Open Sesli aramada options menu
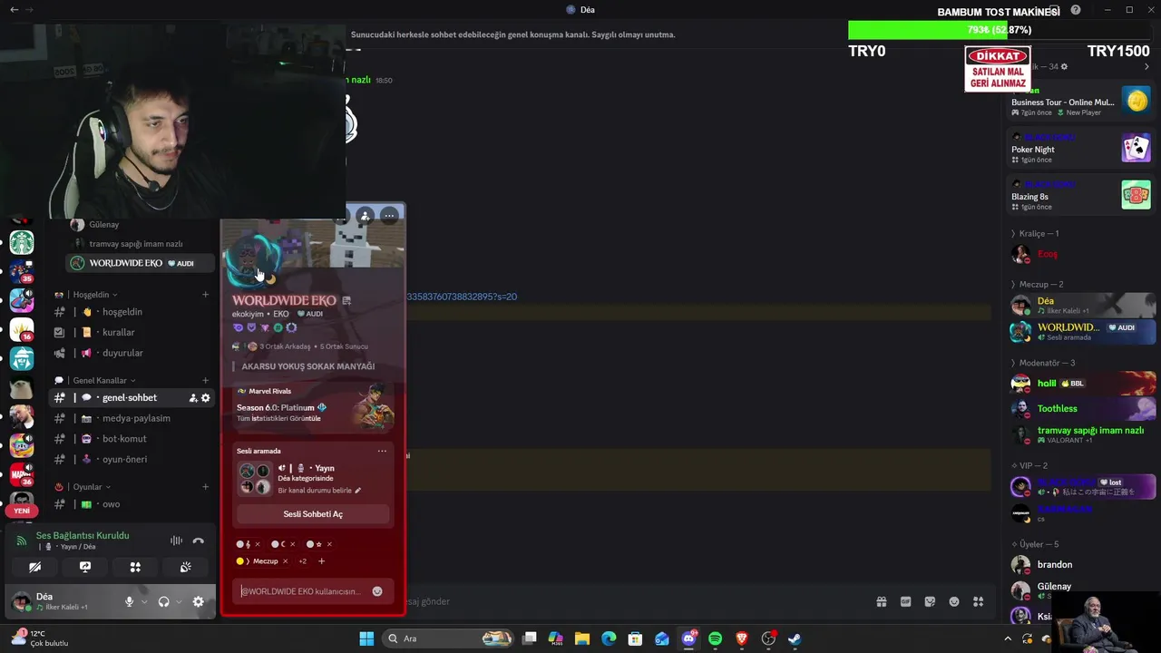The width and height of the screenshot is (1161, 653). [x=382, y=451]
